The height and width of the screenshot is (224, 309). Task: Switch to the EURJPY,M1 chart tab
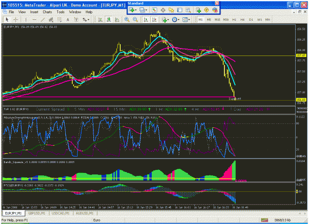tap(13, 213)
